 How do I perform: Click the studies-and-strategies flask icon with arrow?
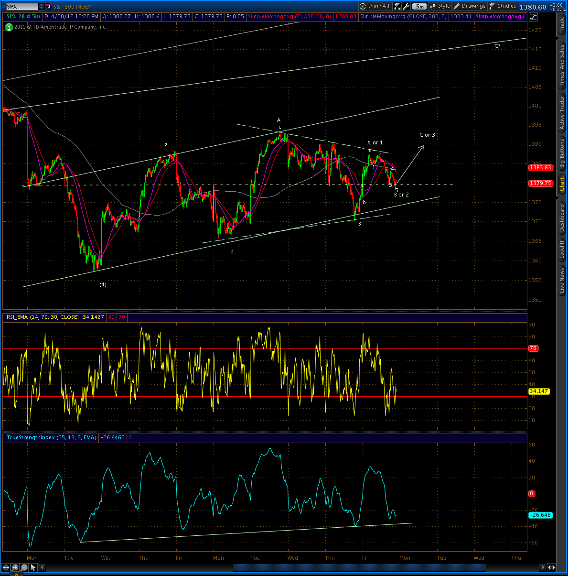click(x=397, y=6)
